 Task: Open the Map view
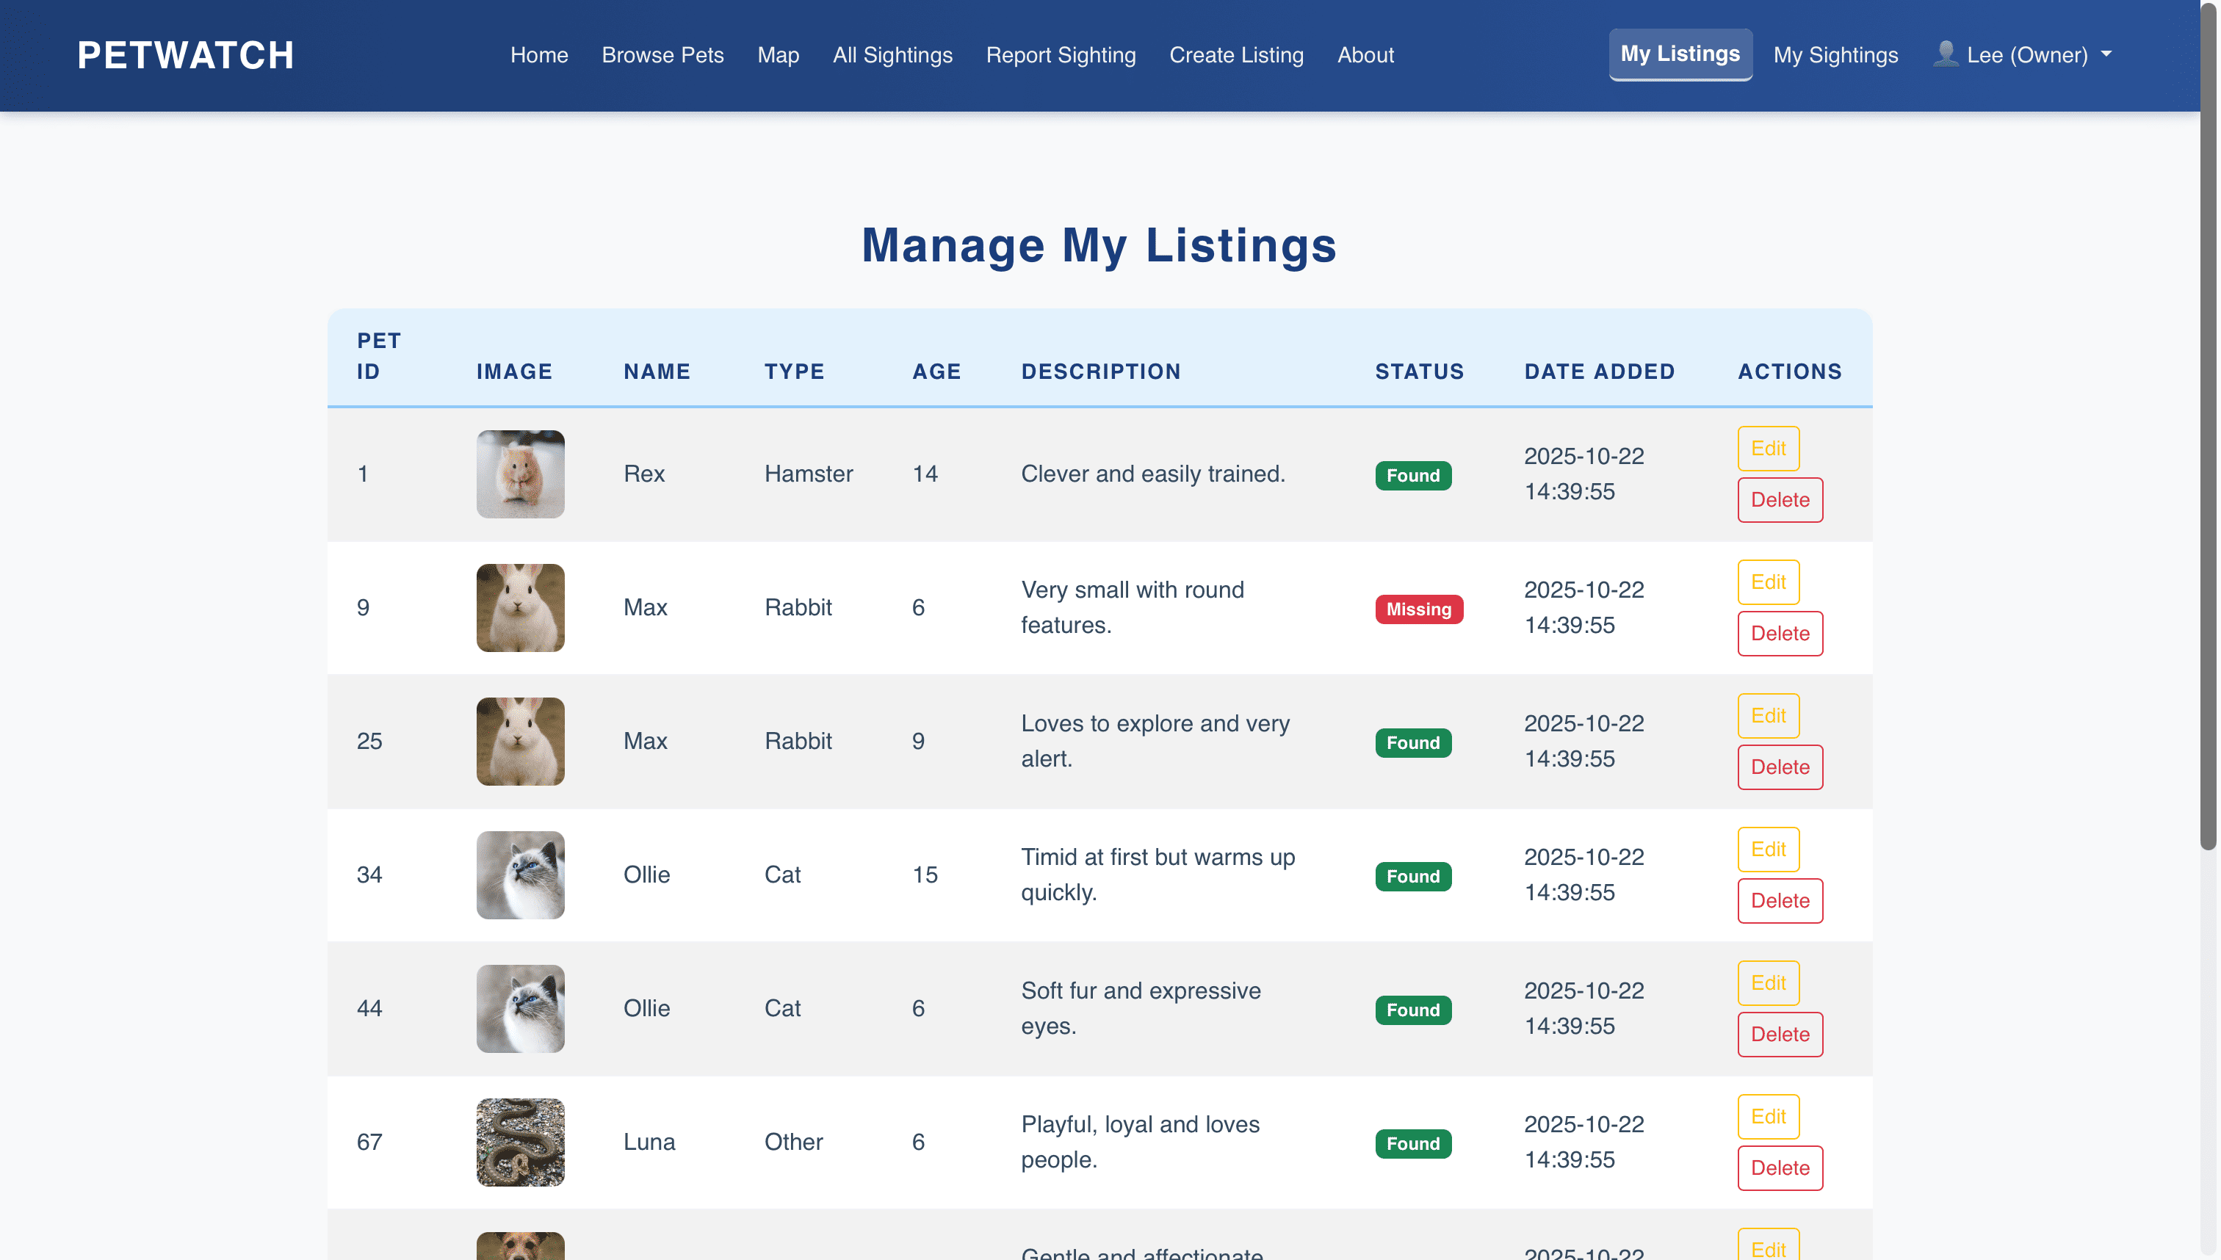(777, 54)
